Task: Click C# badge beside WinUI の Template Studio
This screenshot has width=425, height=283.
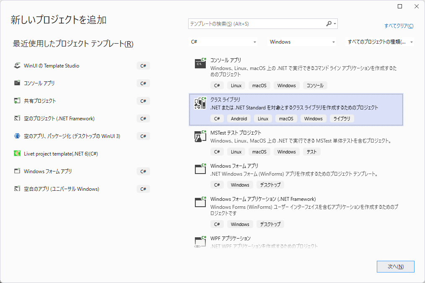Action: (x=143, y=65)
